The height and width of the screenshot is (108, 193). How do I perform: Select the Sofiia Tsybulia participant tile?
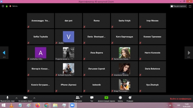pos(40,37)
